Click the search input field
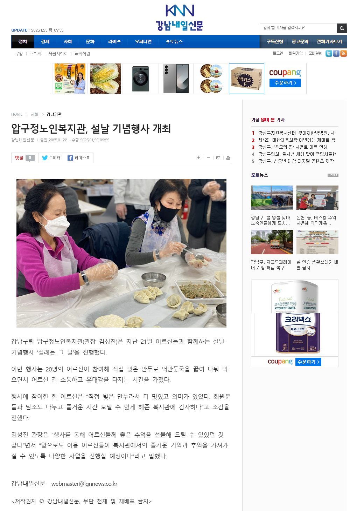Screen dimensions: 350x511 click(x=298, y=28)
